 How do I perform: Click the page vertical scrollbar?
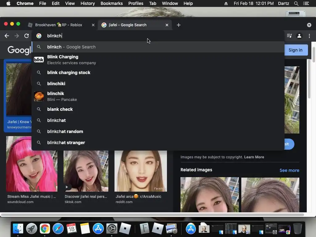[314, 54]
